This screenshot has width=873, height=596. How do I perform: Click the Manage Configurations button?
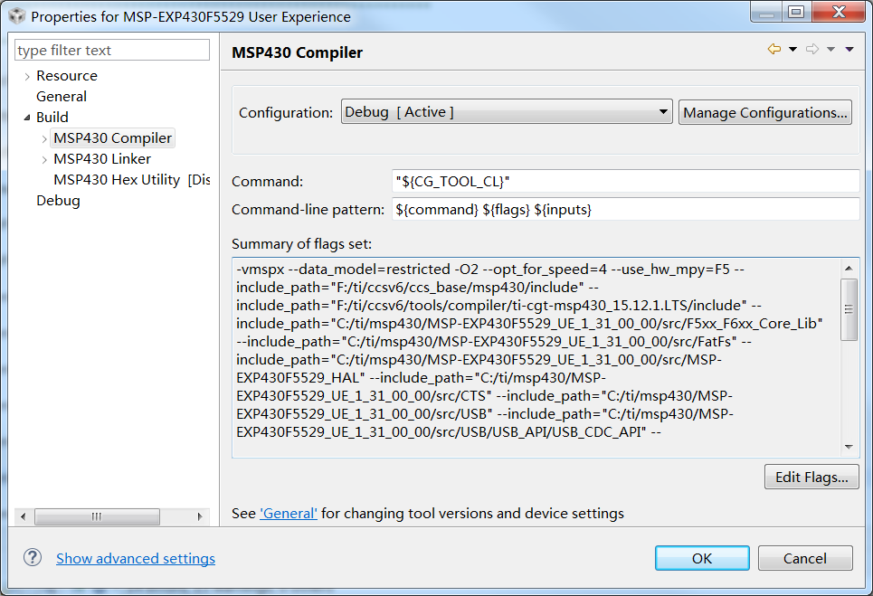tap(765, 112)
